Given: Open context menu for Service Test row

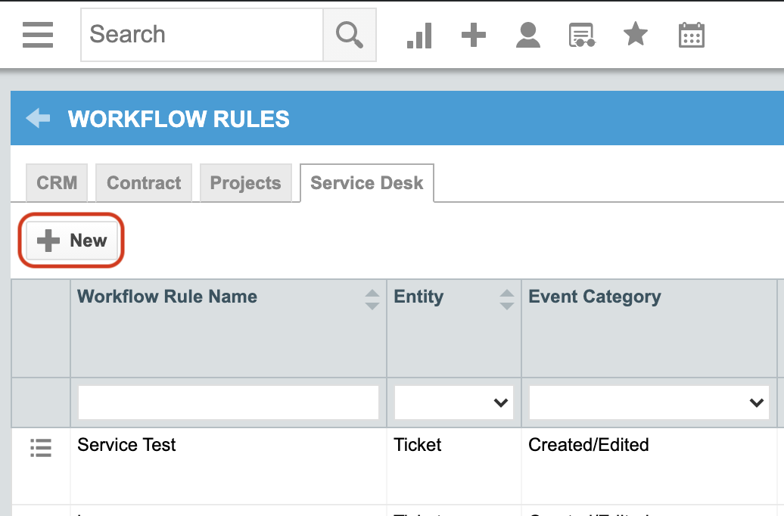Looking at the screenshot, I should [x=41, y=447].
